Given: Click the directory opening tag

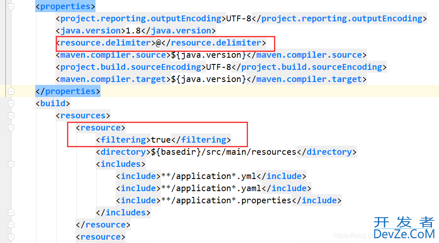Looking at the screenshot, I should 123,152.
